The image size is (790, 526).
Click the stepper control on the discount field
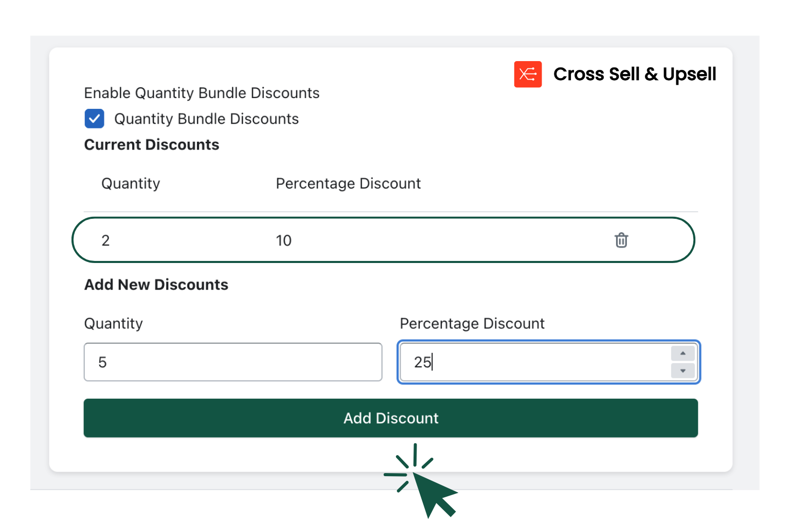click(x=682, y=362)
